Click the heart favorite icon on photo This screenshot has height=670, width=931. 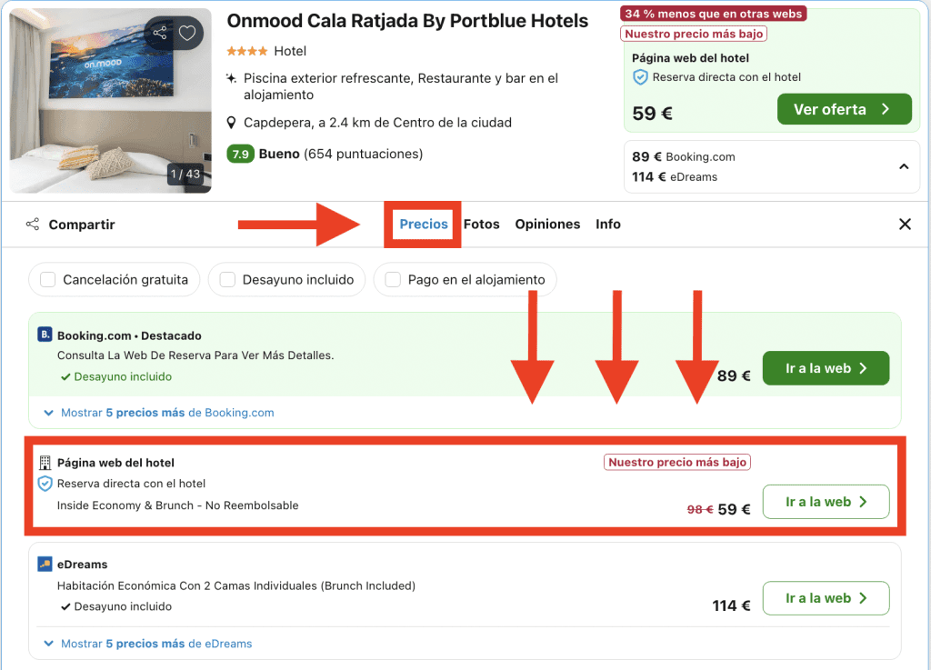186,34
